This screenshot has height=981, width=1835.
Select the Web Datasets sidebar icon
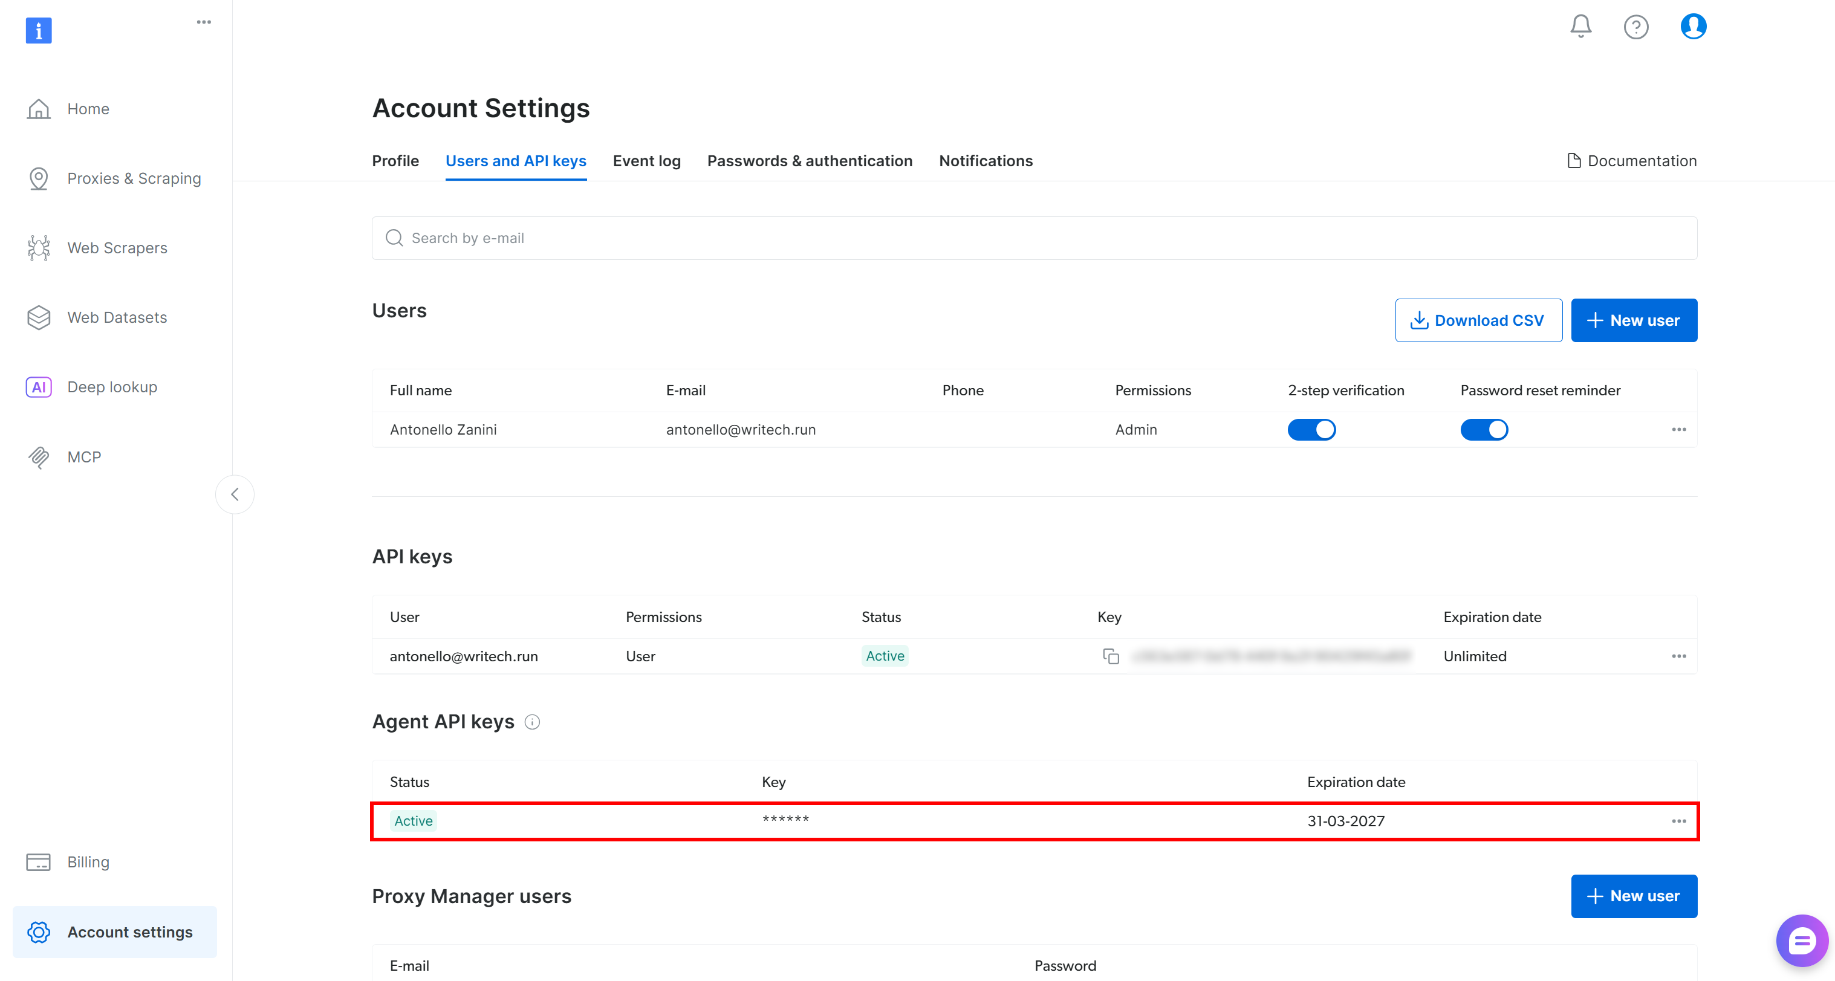[x=39, y=317]
